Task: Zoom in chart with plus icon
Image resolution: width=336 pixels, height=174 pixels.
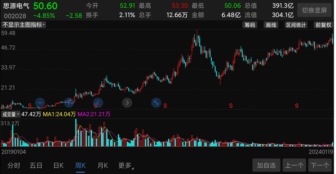Action: pos(69,103)
